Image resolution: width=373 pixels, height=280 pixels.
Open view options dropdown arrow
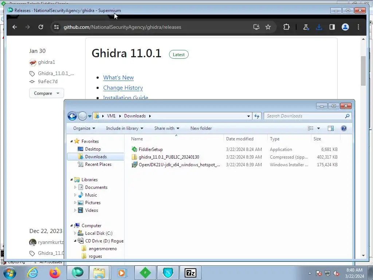318,128
